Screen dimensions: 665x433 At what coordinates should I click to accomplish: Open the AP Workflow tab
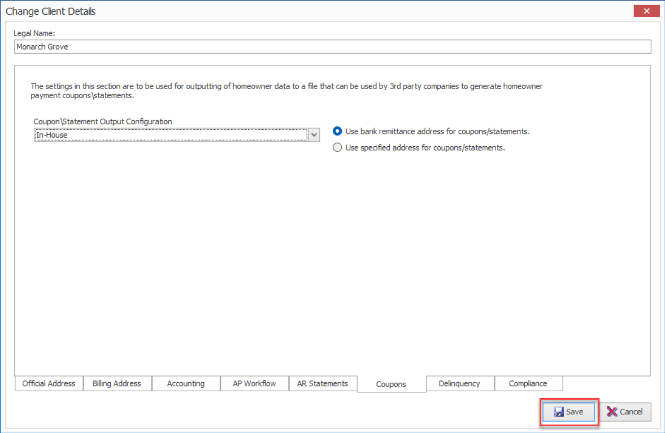(254, 383)
